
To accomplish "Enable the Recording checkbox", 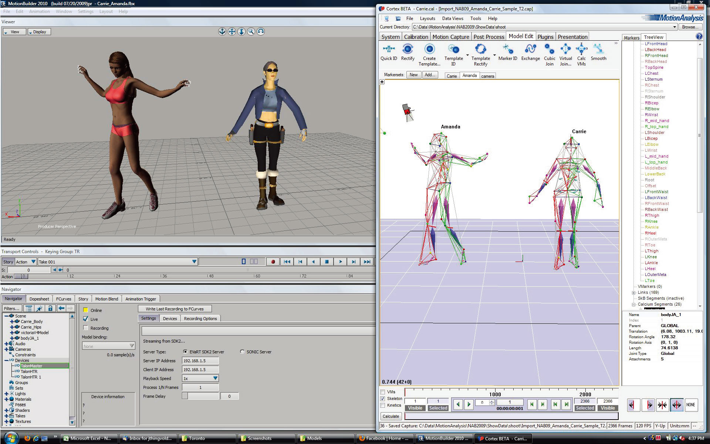I will [86, 328].
